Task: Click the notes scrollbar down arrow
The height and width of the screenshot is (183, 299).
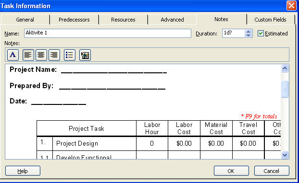Action: [285, 155]
